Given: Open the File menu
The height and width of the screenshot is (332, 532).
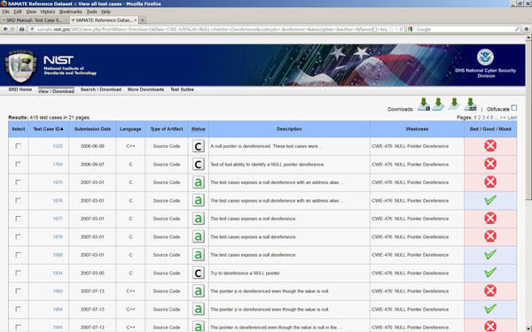Looking at the screenshot, I should point(5,12).
